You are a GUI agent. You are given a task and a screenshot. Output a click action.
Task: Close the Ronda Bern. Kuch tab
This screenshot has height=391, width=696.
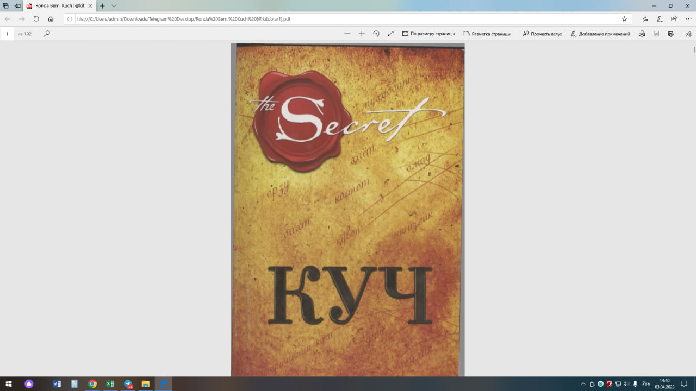point(91,5)
